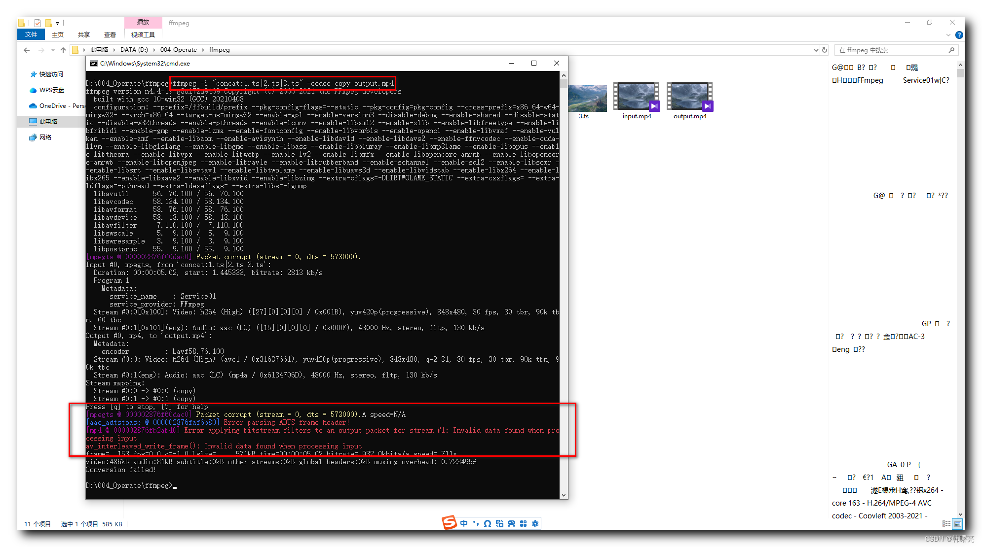Refresh the ffmpeg folder view
This screenshot has width=982, height=547.
[824, 50]
